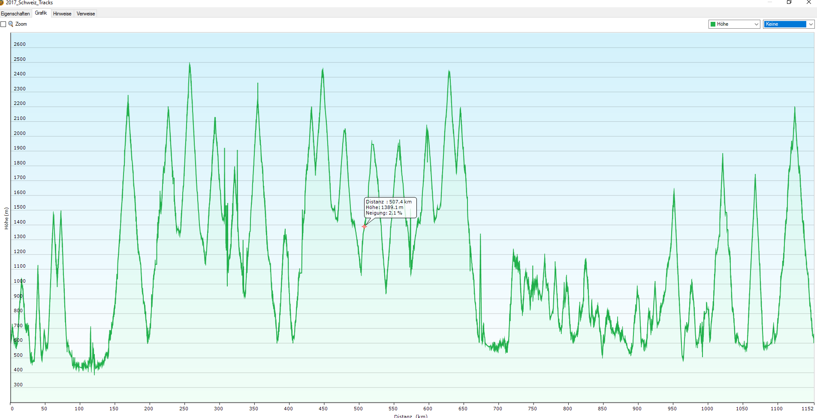Open the Hinweise tab
The image size is (817, 418).
62,14
